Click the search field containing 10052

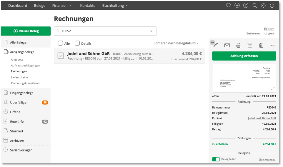[x=105, y=31]
